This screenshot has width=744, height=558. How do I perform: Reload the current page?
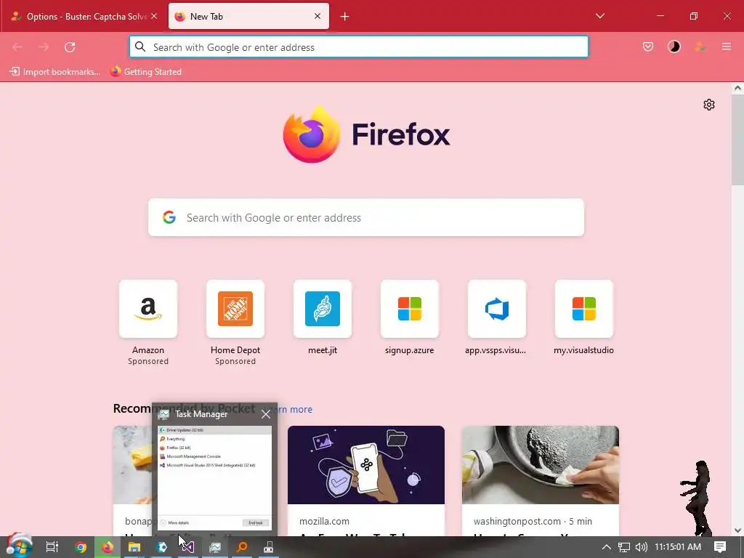point(70,47)
